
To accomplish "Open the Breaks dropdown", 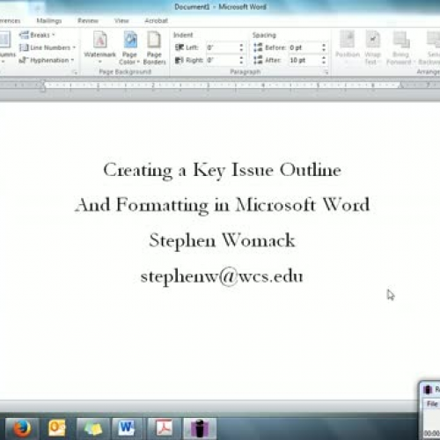I will click(x=37, y=35).
